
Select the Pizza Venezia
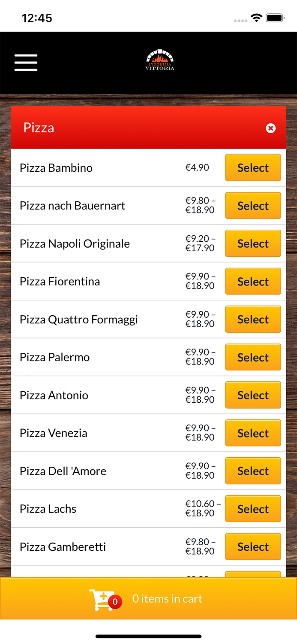click(253, 433)
